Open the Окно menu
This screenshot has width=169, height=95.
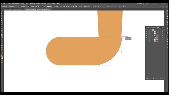coord(48,3)
